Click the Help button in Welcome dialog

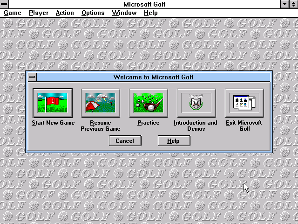174,141
